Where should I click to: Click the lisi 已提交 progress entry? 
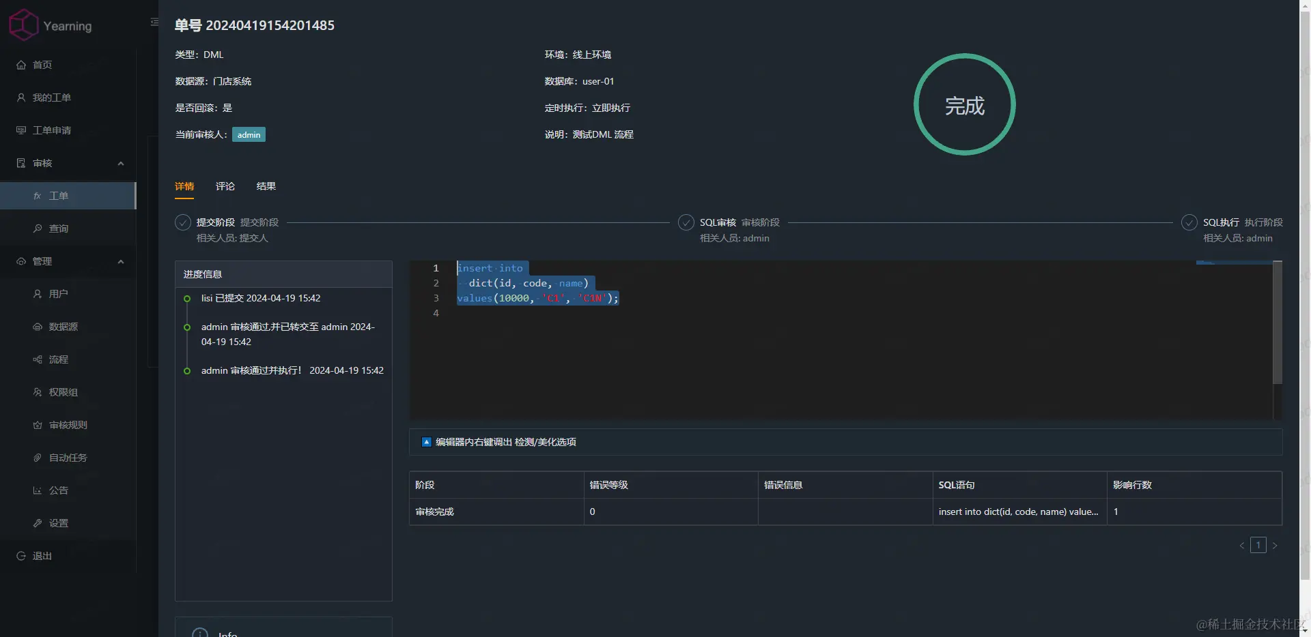click(x=261, y=299)
